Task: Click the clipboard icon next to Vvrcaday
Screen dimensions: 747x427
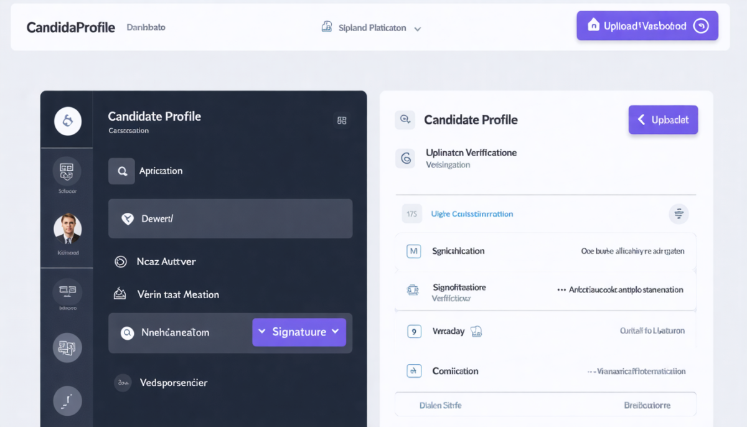Action: 476,331
